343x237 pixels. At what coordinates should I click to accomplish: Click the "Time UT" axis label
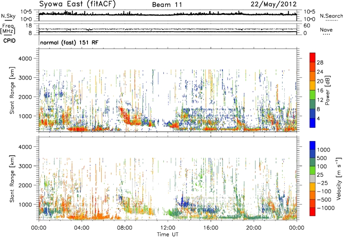[x=168, y=234]
